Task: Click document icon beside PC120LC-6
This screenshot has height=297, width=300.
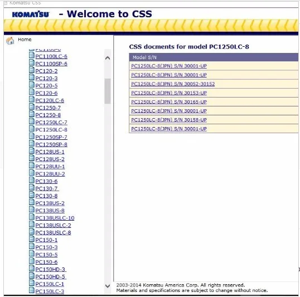Action: coord(32,99)
